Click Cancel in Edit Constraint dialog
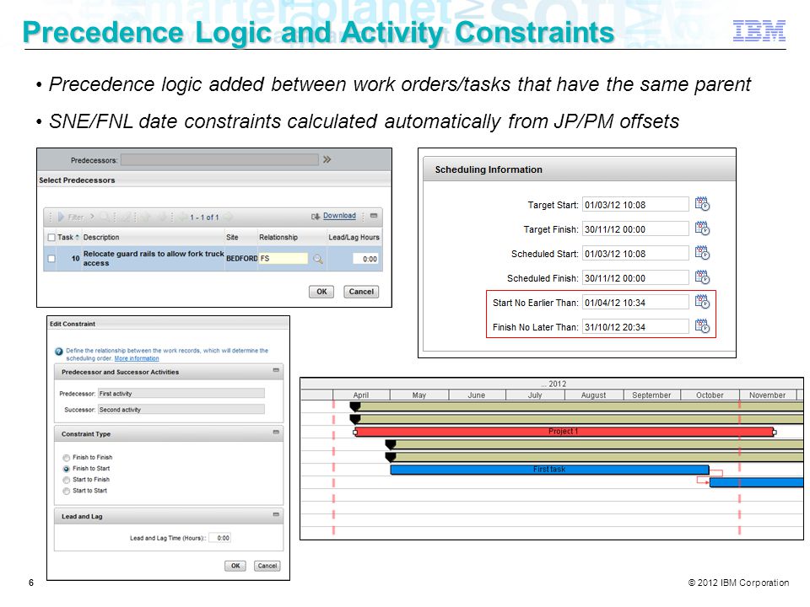The height and width of the screenshot is (607, 810). pos(267,566)
